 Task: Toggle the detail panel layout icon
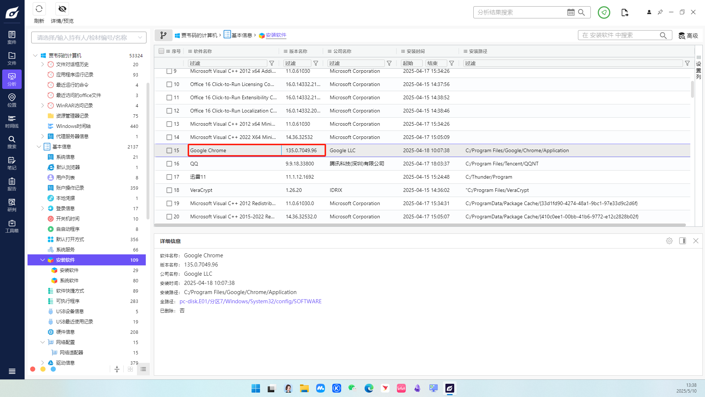click(683, 241)
